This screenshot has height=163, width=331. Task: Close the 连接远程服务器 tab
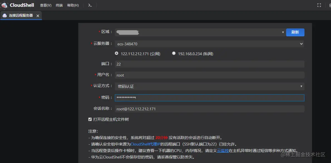pyautogui.click(x=38, y=16)
